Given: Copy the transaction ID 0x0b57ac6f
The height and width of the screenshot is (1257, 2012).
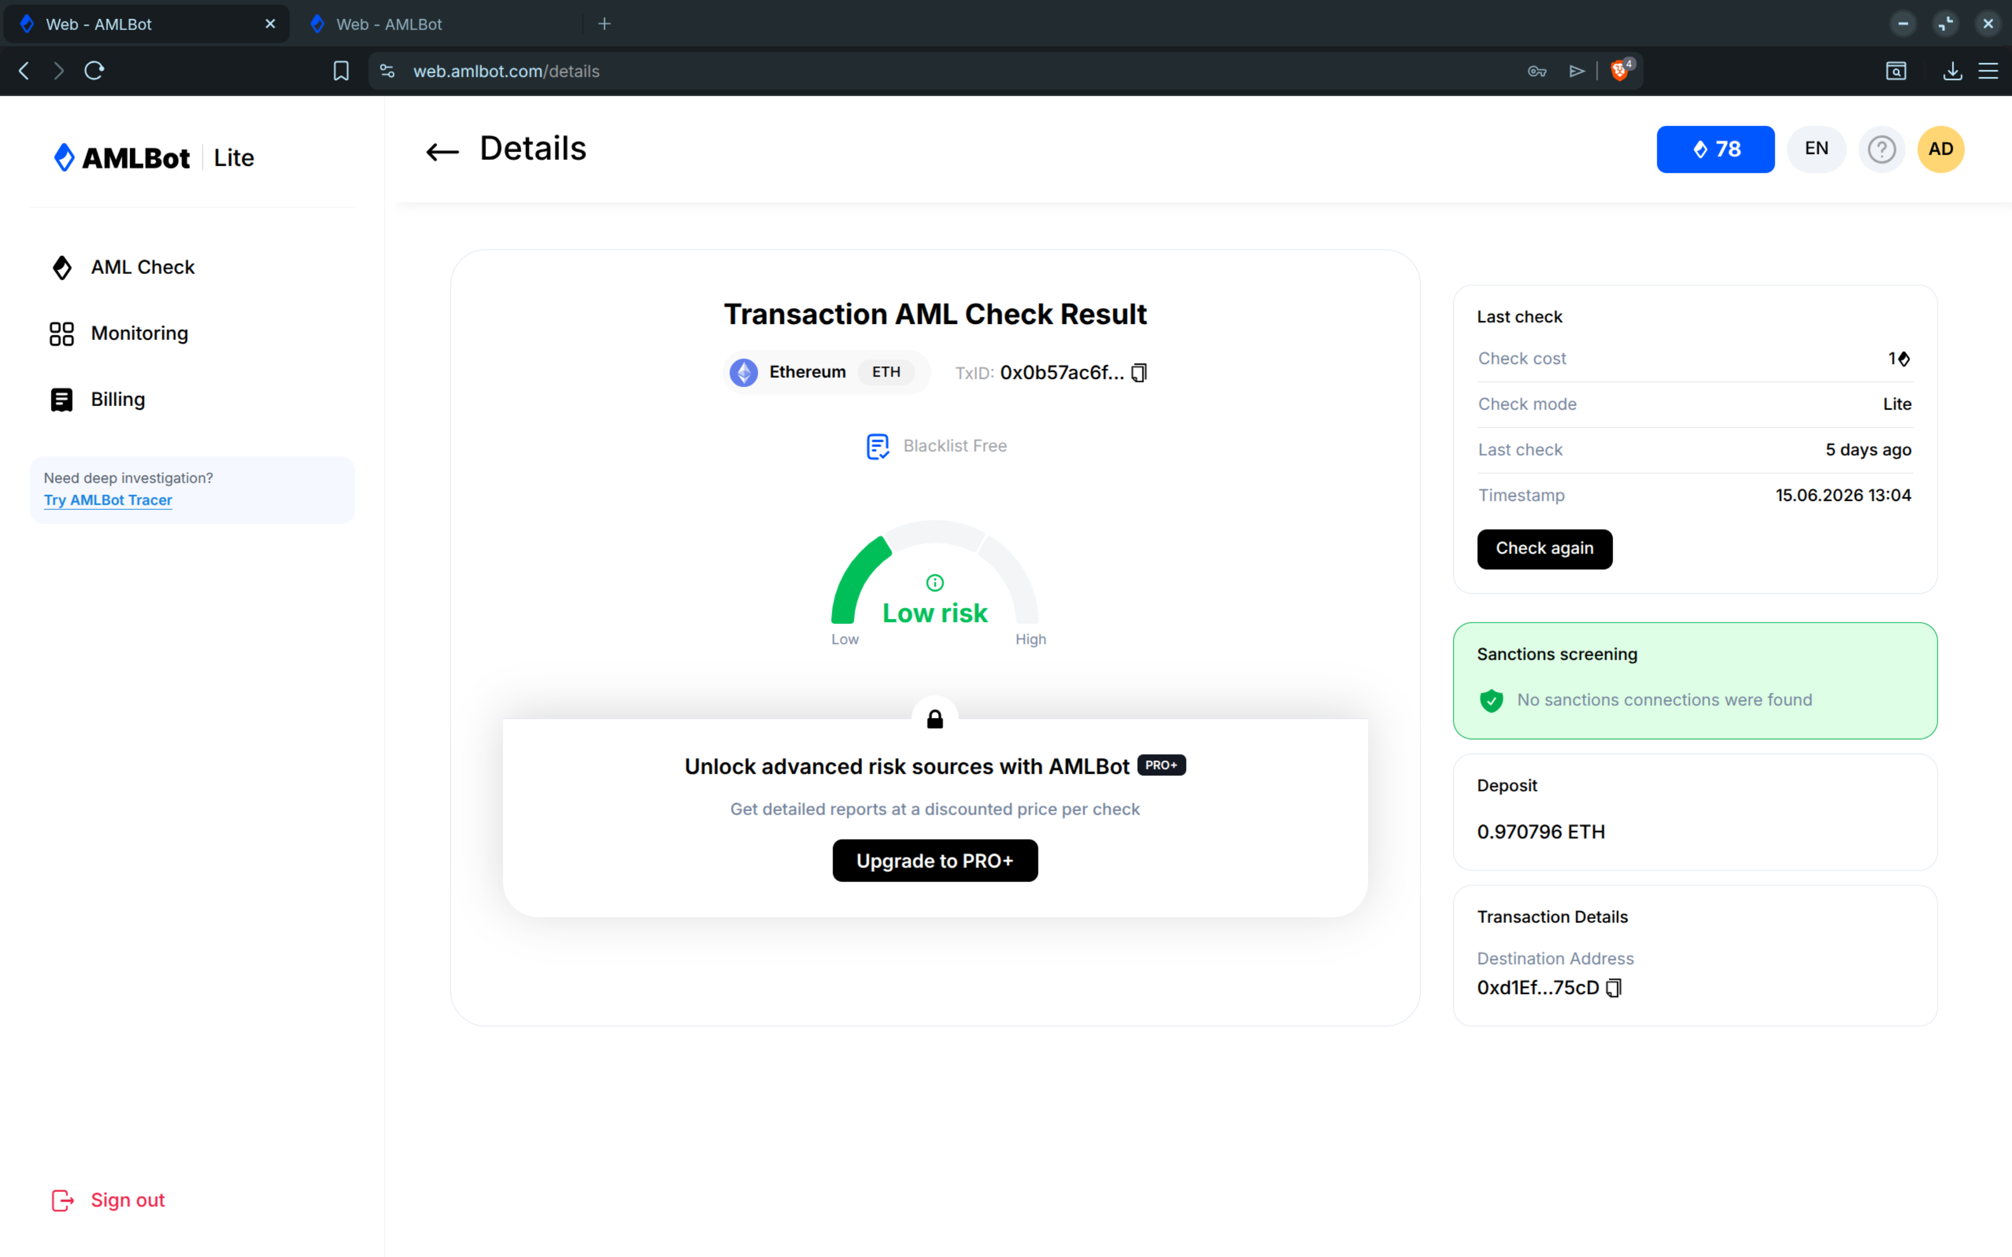Looking at the screenshot, I should pos(1139,372).
